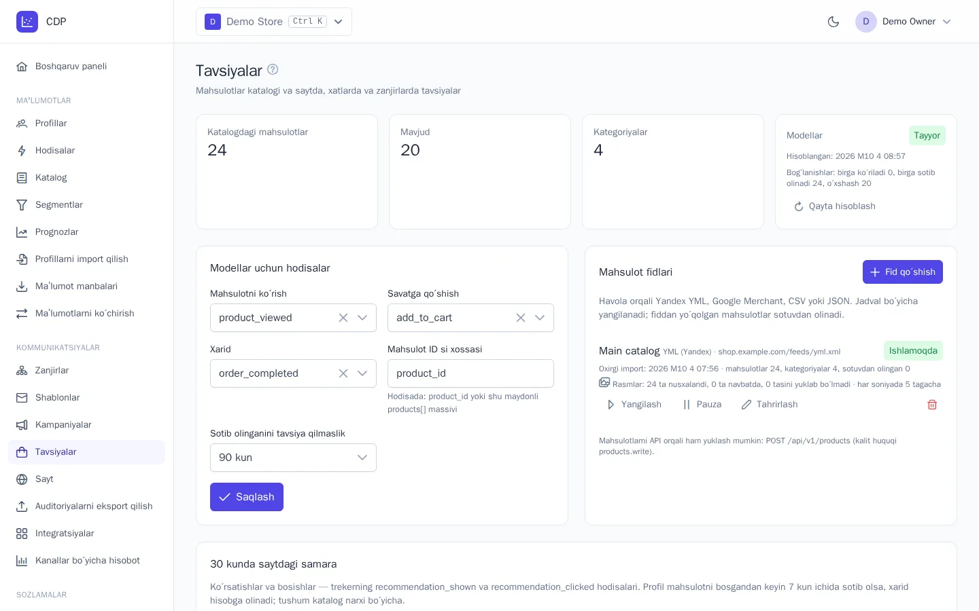Click the Ishlamoqda status badge
979x611 pixels.
[x=913, y=351]
